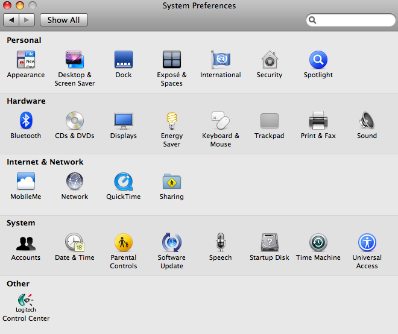
Task: Open Desktop & Screen Saver preferences
Action: click(x=75, y=60)
